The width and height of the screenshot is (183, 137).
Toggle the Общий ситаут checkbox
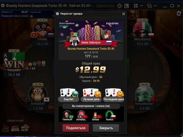tap(4, 120)
